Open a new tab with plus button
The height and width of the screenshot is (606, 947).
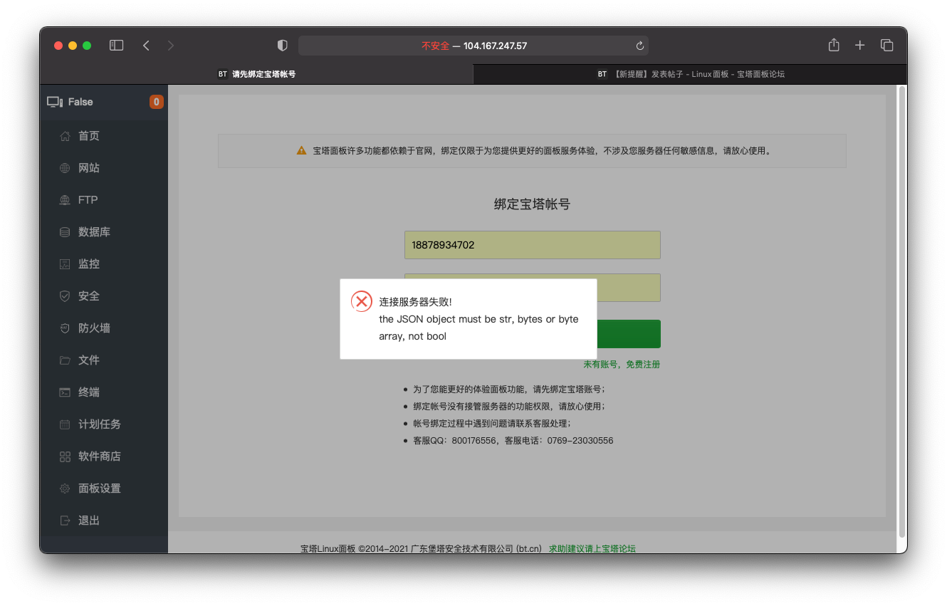tap(860, 46)
